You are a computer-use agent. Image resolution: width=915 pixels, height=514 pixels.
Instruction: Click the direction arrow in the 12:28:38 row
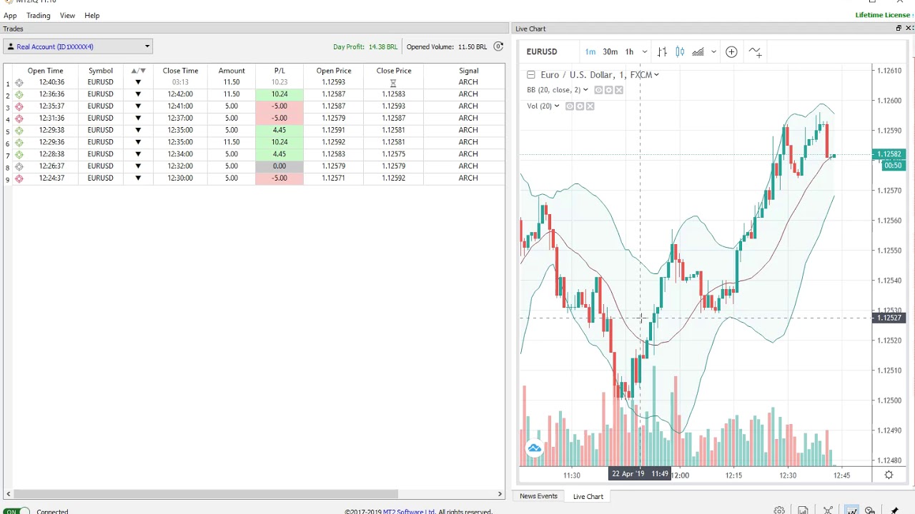tap(138, 154)
